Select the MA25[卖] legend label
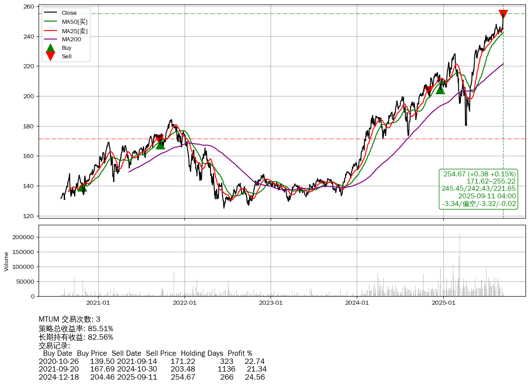This screenshot has width=530, height=385. tap(74, 31)
